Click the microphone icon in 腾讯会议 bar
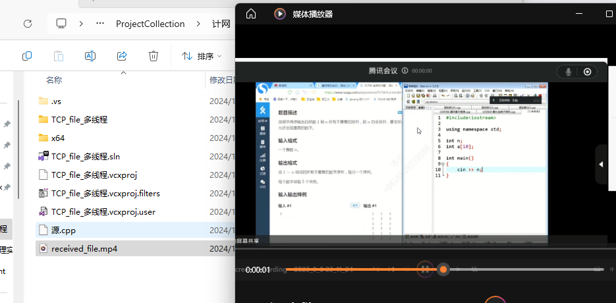Image resolution: width=616 pixels, height=303 pixels. [x=568, y=72]
